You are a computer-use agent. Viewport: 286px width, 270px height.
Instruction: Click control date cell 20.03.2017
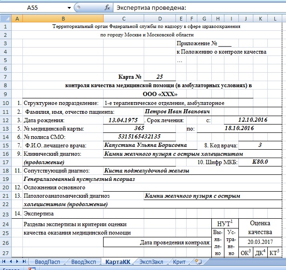260,242
